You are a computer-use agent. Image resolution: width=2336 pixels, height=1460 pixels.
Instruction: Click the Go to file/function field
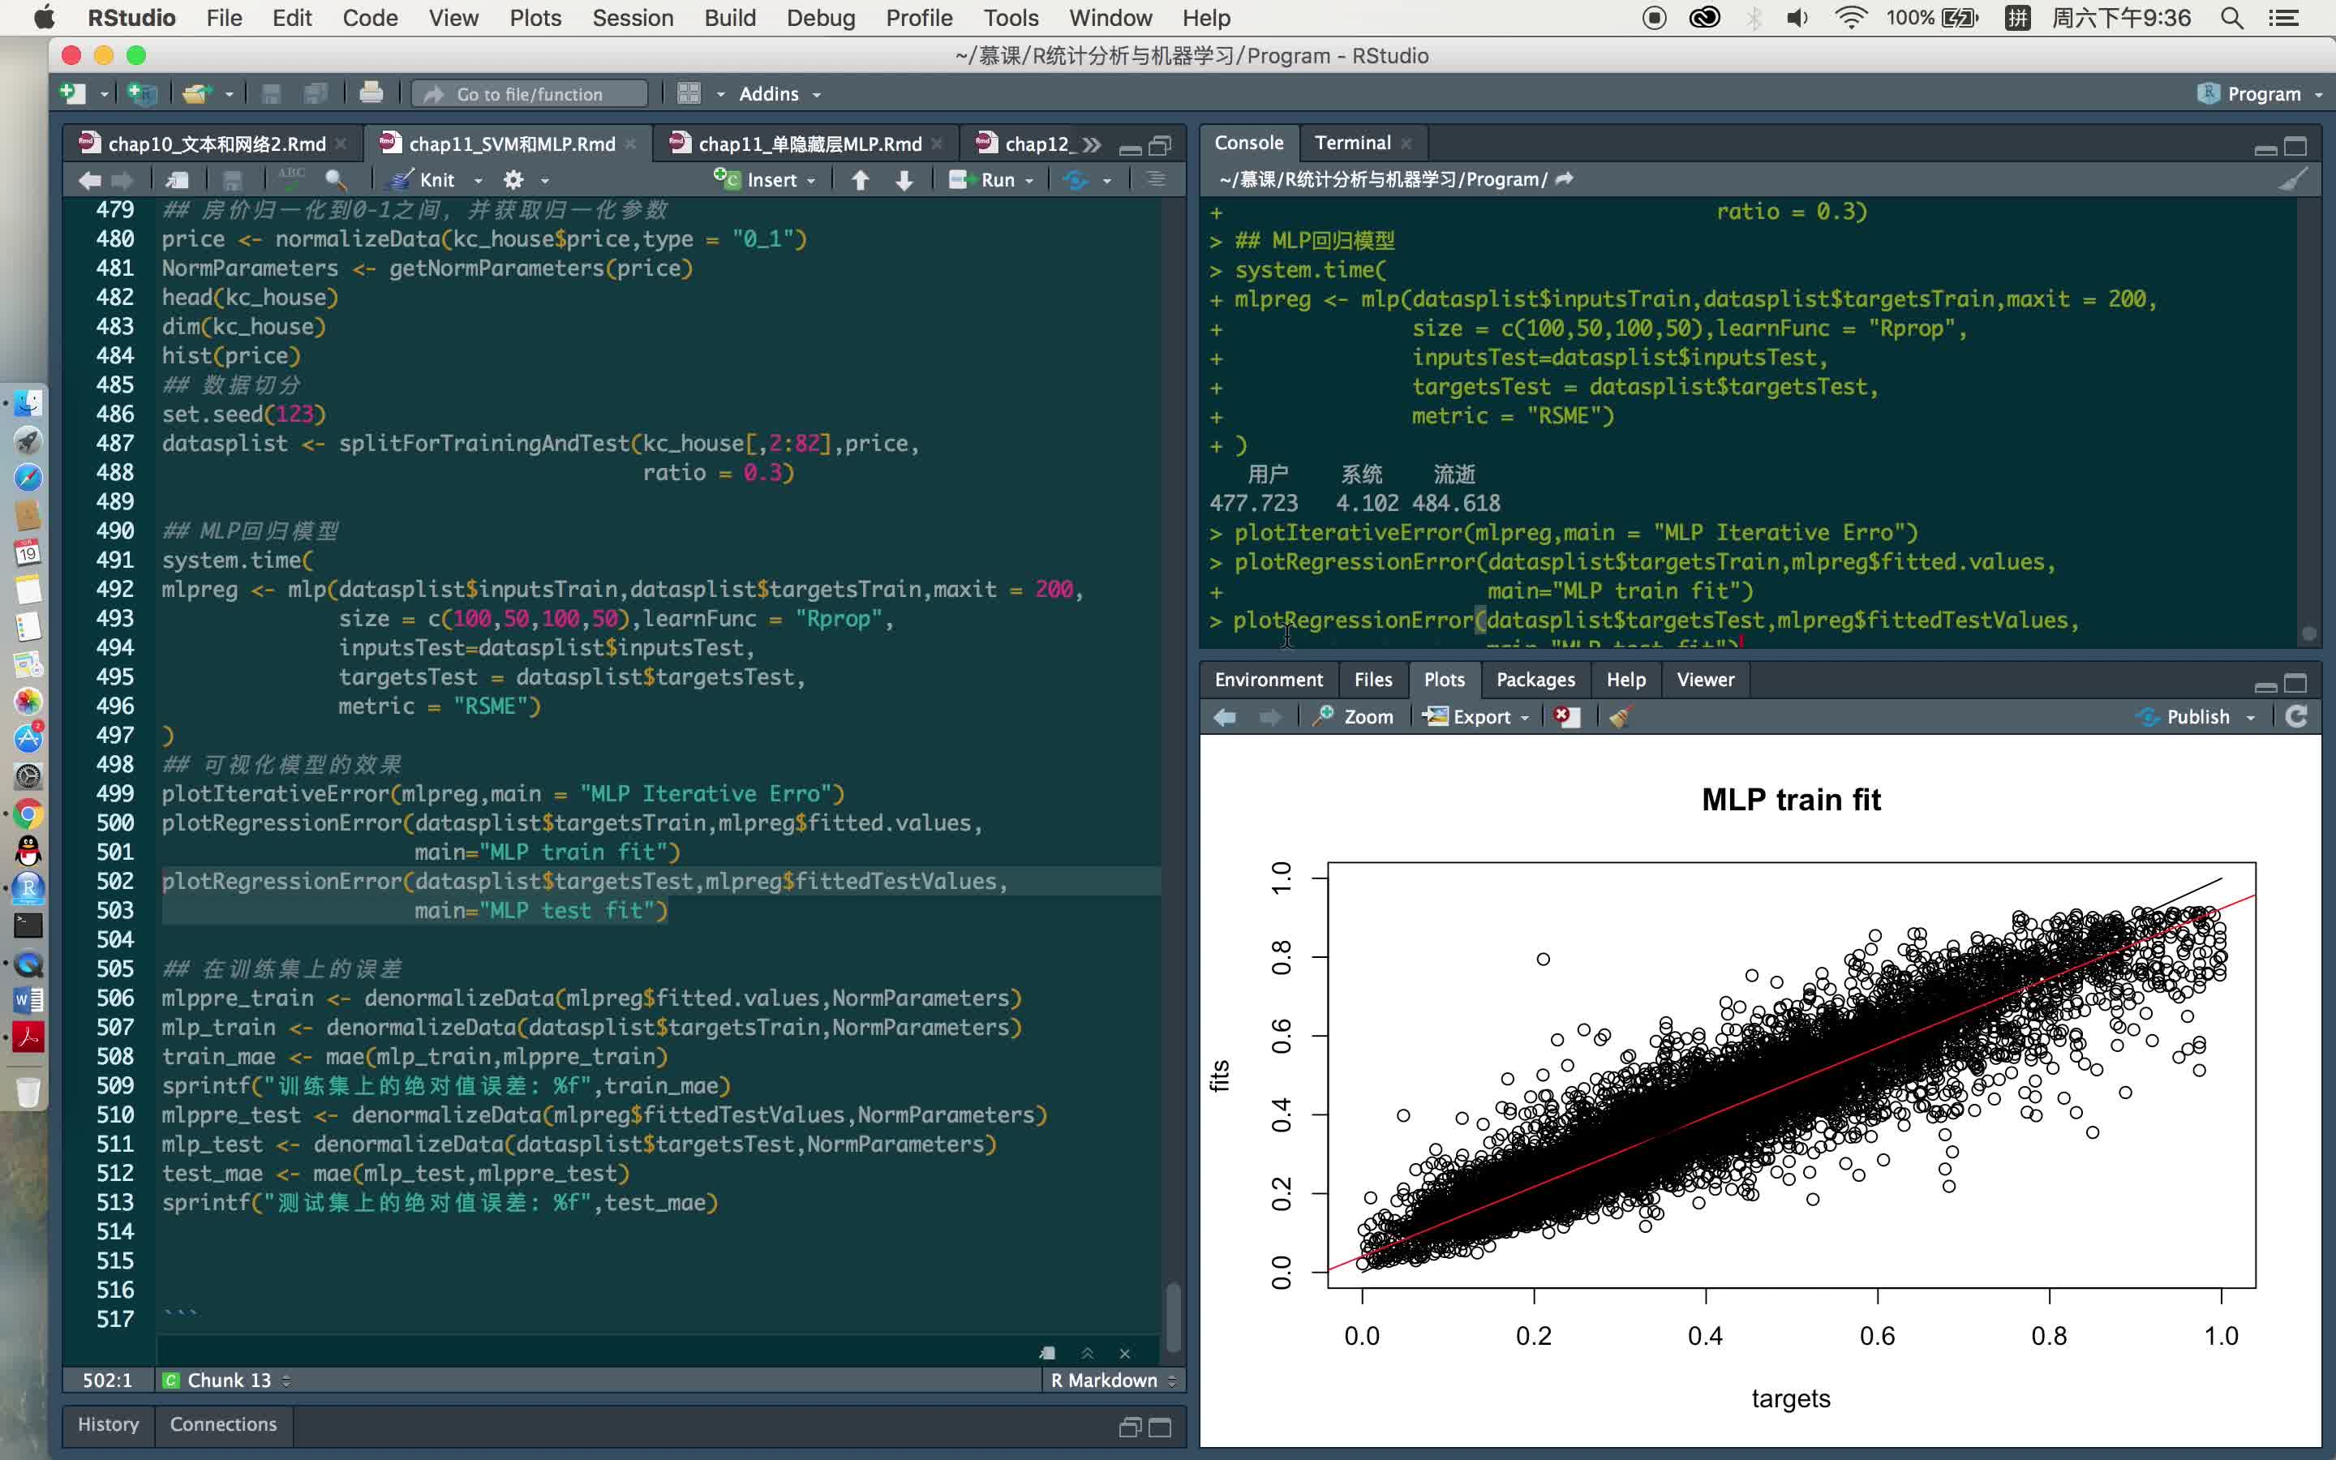point(530,93)
